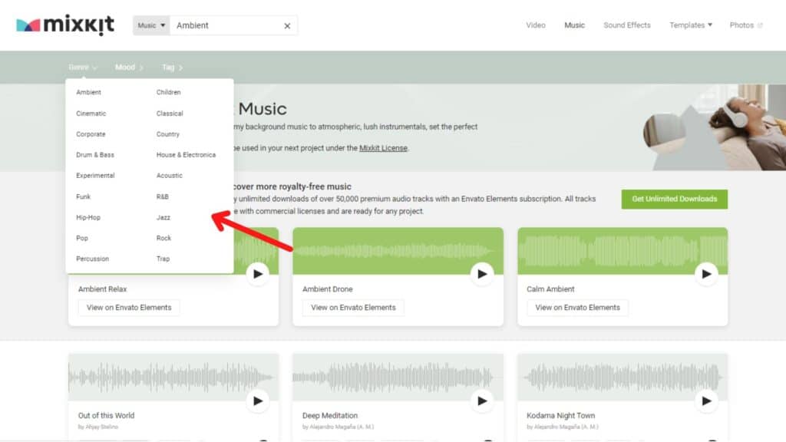Screen dimensions: 786x442
Task: Play the Ambient Drone track
Action: tap(481, 273)
